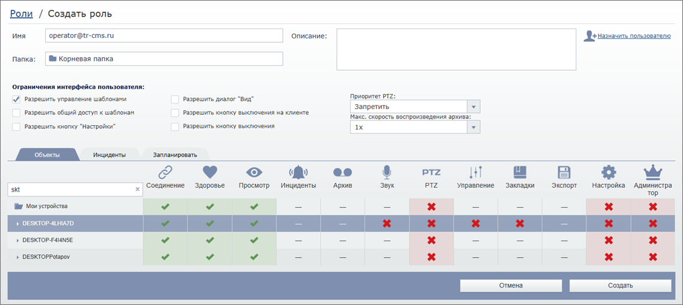Click the Экспорт floppy disk icon
Screen dimensions: 683x305
coord(564,172)
